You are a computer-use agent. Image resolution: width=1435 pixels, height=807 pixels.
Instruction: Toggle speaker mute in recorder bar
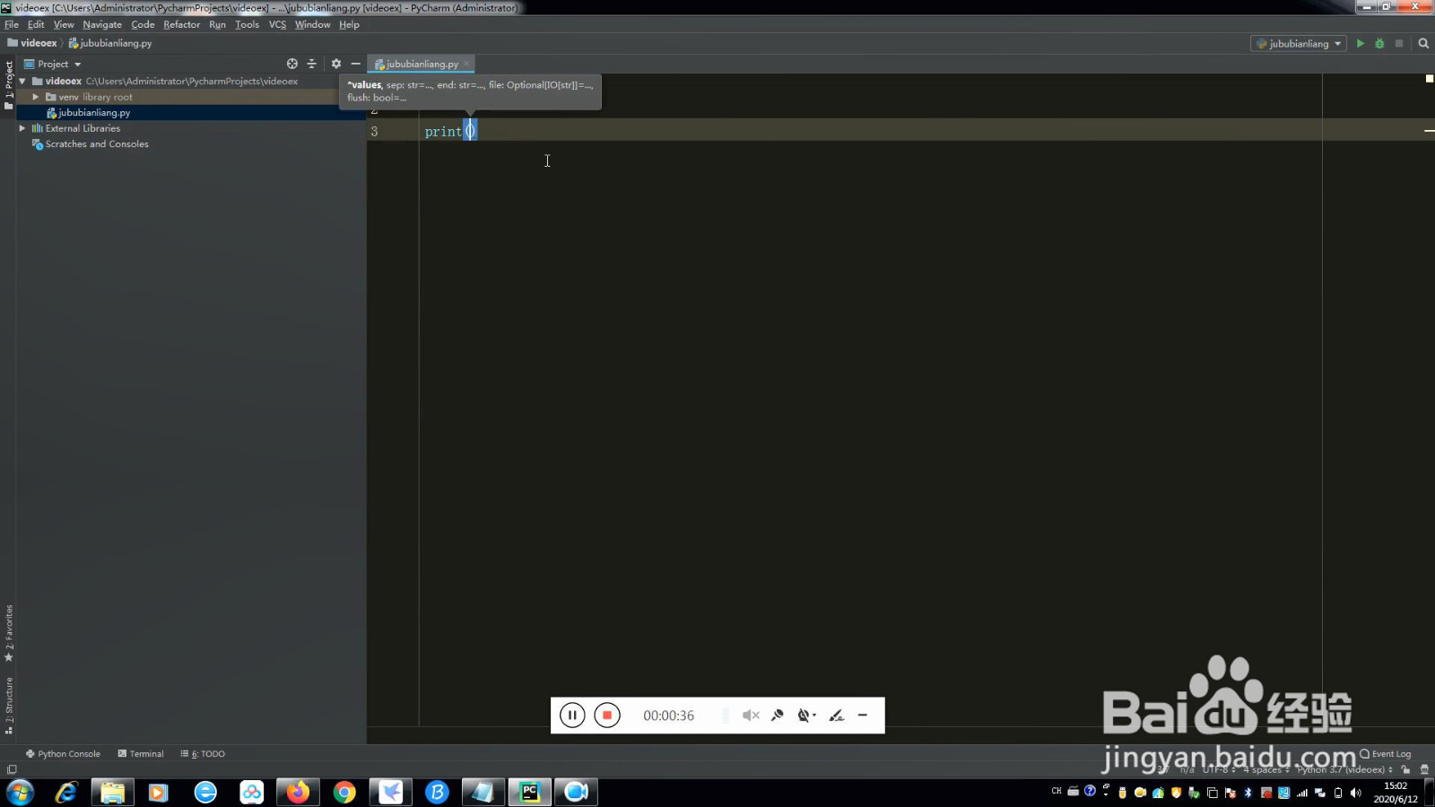[x=751, y=716]
